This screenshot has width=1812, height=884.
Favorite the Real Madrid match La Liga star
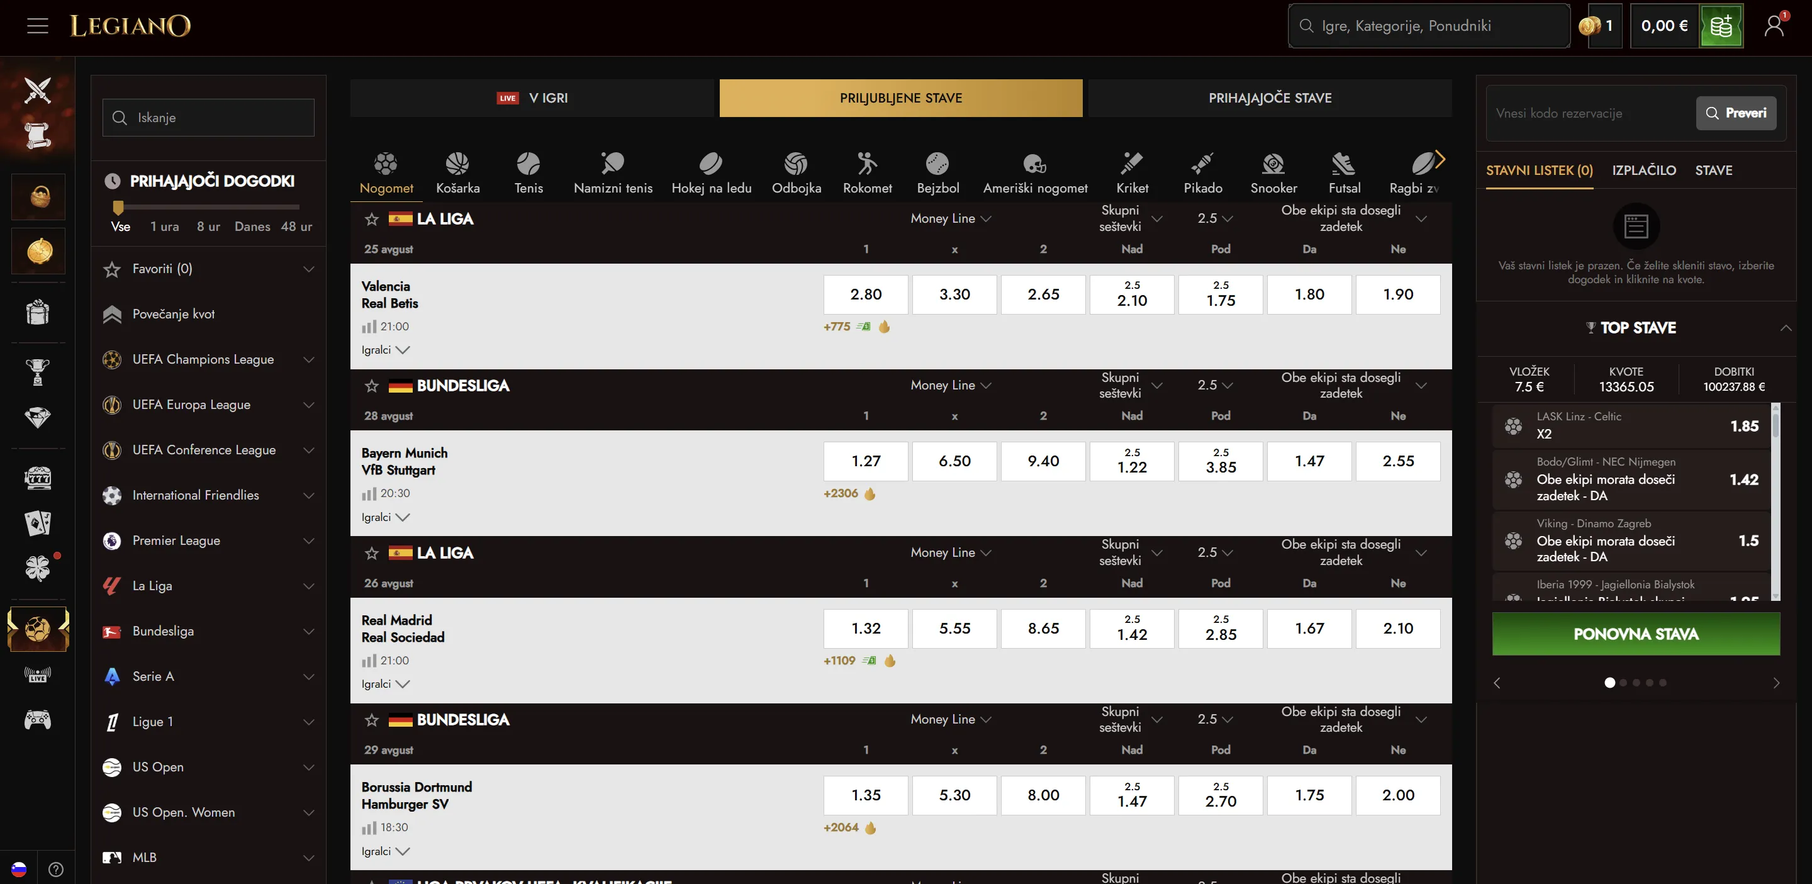click(371, 553)
